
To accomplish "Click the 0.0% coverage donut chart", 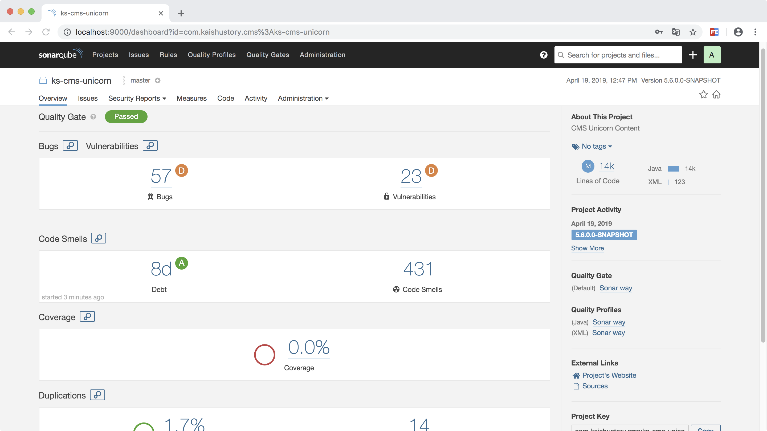I will coord(264,355).
